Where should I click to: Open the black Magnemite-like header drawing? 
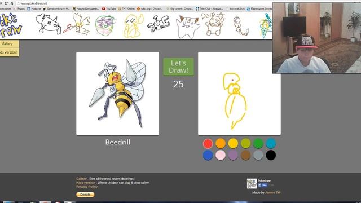coord(159,24)
